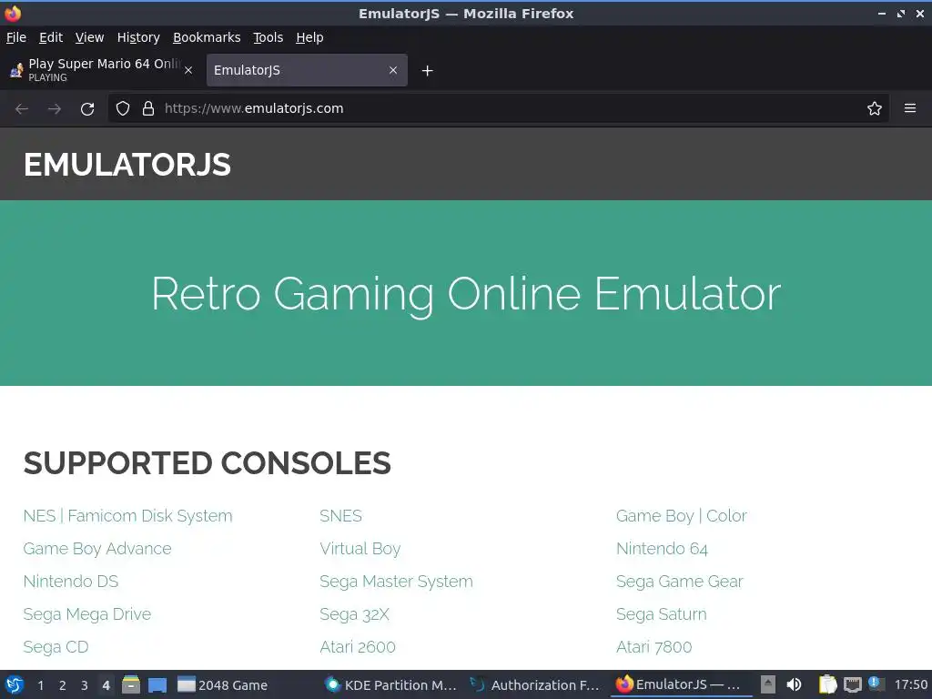The image size is (932, 699).
Task: Switch to the KDE Partition Manager window
Action: pos(392,684)
